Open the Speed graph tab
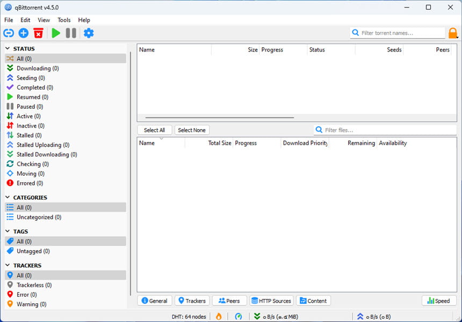The image size is (462, 322). 439,301
